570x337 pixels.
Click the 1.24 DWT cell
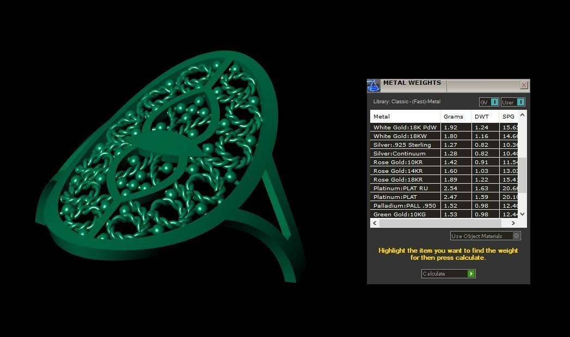pos(485,127)
